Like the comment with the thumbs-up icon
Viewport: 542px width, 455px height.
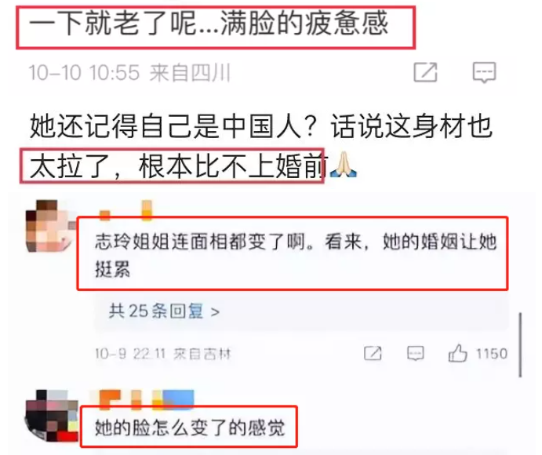(x=457, y=353)
